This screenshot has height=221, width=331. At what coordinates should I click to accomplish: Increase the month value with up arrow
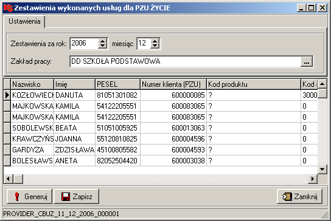155,41
